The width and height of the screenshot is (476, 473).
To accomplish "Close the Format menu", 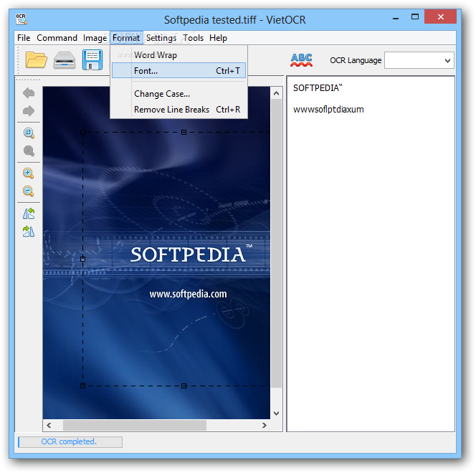I will point(126,38).
